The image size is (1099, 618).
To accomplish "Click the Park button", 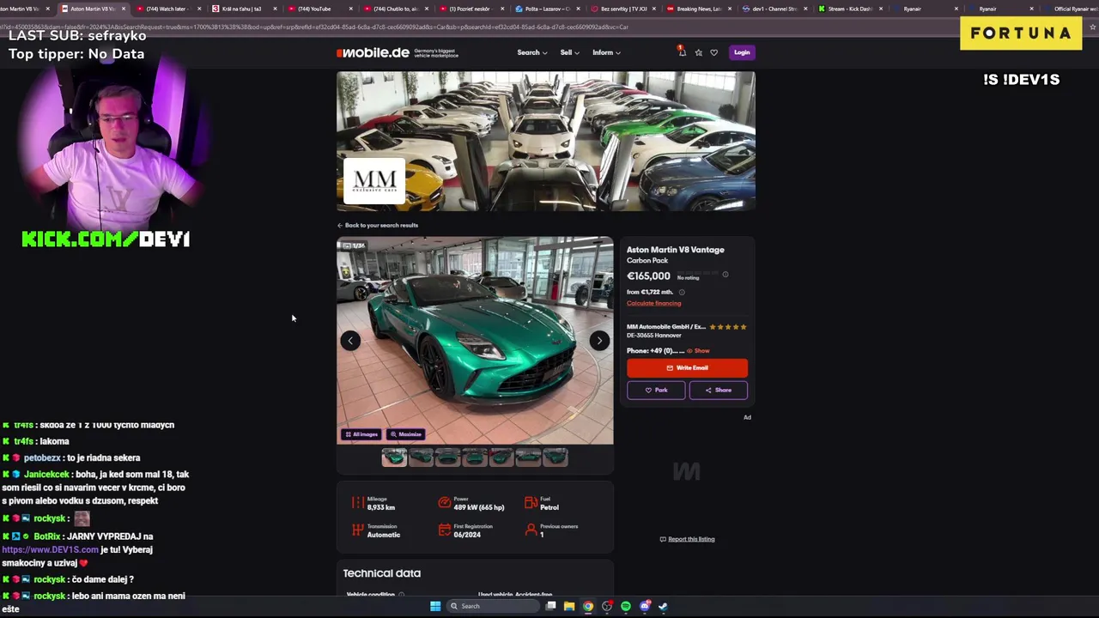I will coord(656,390).
